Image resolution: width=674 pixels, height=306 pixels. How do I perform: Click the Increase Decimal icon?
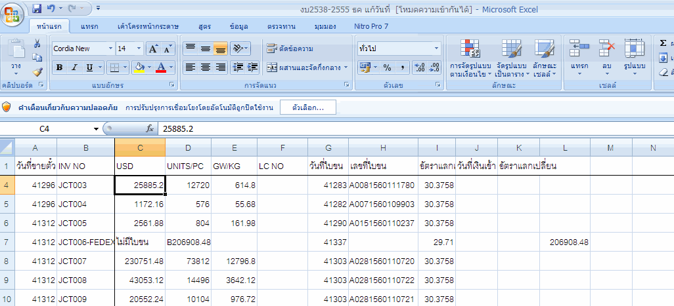(418, 67)
